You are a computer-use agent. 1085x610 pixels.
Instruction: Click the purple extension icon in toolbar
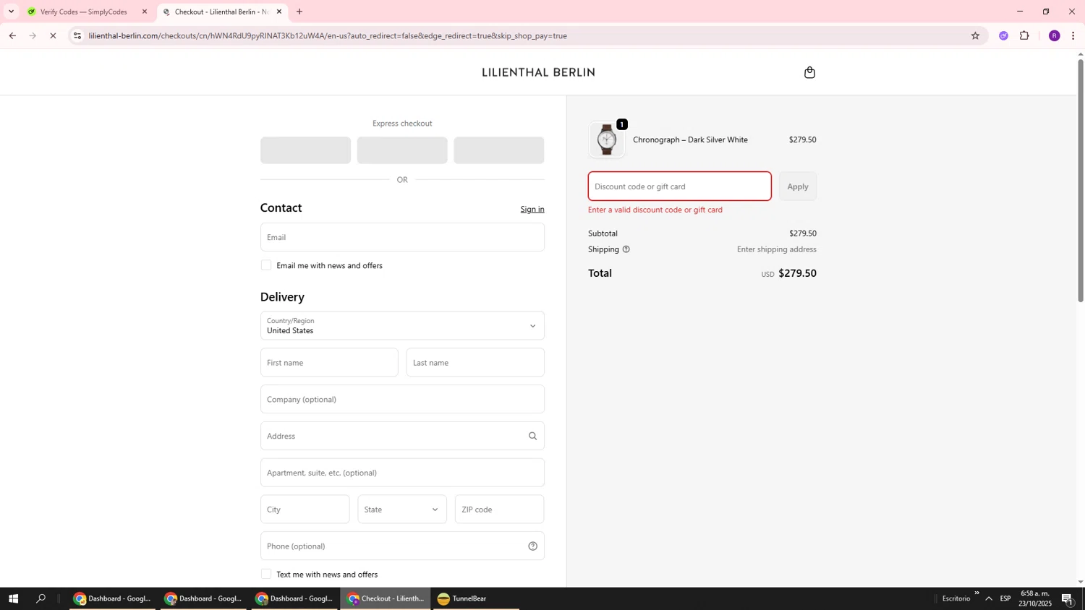point(1003,35)
